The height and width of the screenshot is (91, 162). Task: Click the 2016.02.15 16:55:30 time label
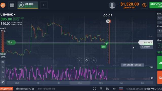coord(132,65)
